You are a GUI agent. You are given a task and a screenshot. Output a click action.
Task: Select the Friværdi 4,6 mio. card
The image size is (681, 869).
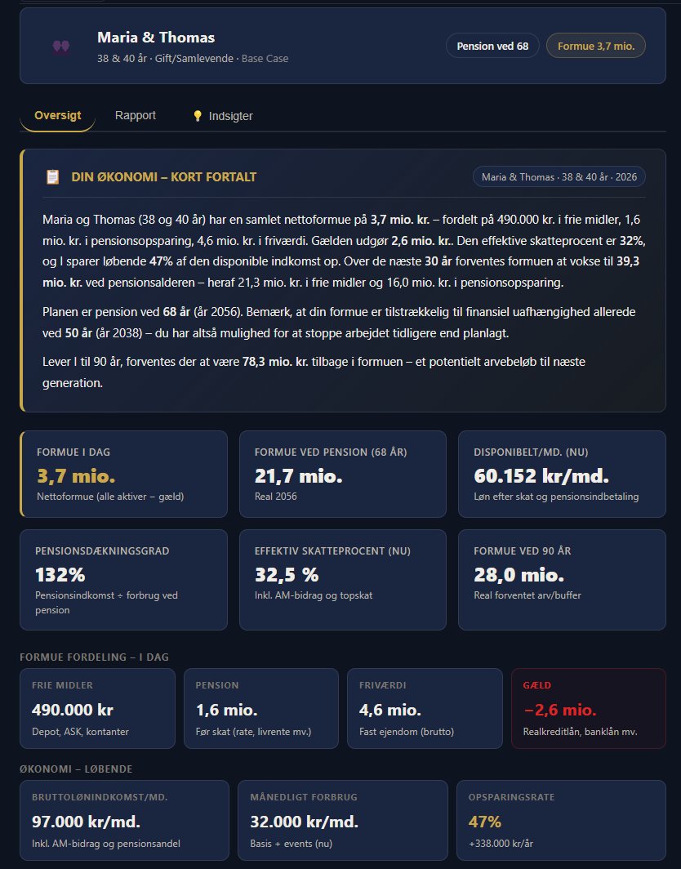pos(425,708)
